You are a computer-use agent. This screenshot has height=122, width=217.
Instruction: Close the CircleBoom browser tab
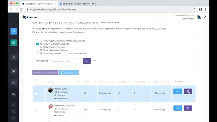point(55,4)
